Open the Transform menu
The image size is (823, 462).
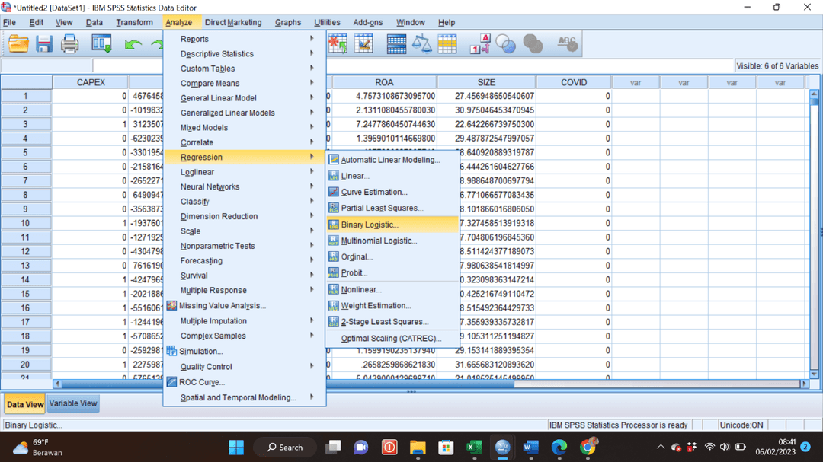(x=134, y=23)
